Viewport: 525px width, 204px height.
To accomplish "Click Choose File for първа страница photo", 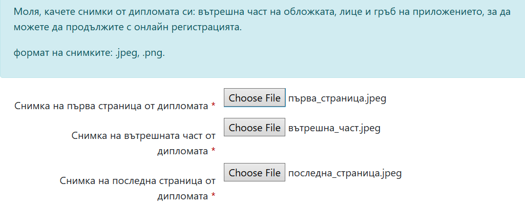I will click(x=255, y=98).
